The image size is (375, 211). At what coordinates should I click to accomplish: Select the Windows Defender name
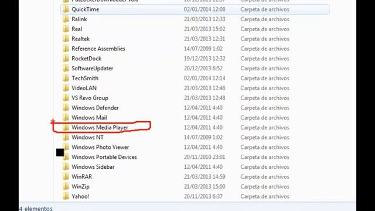(x=95, y=108)
